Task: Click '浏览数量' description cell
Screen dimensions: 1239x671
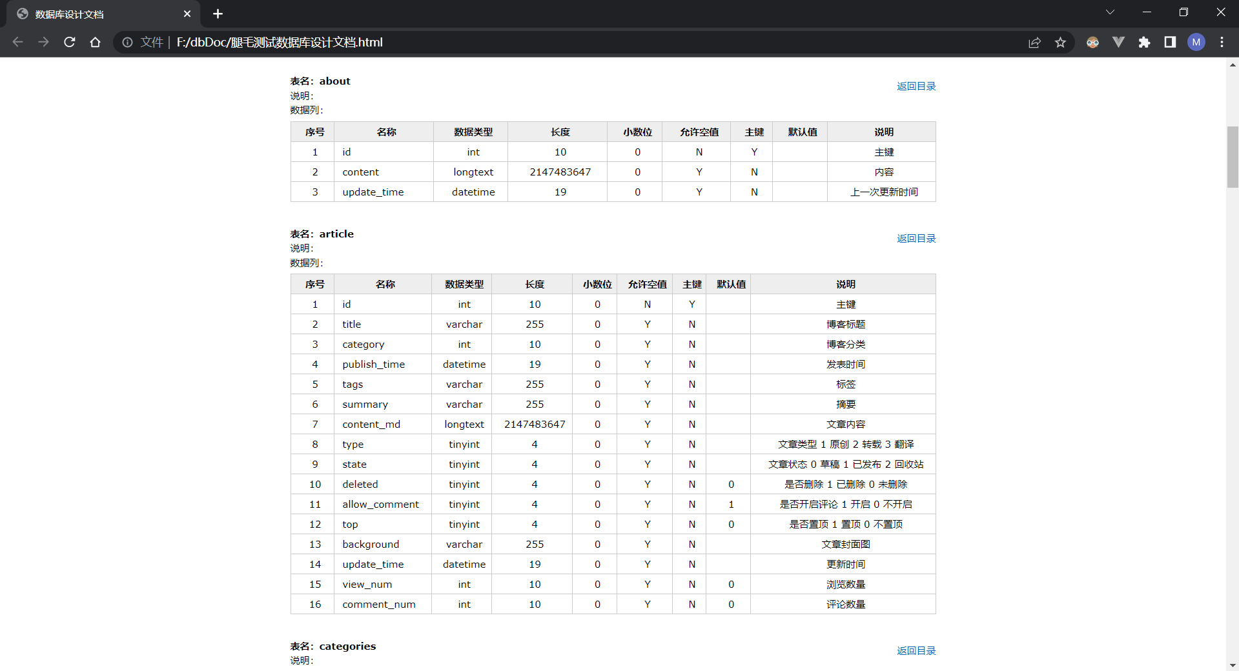Action: click(843, 584)
